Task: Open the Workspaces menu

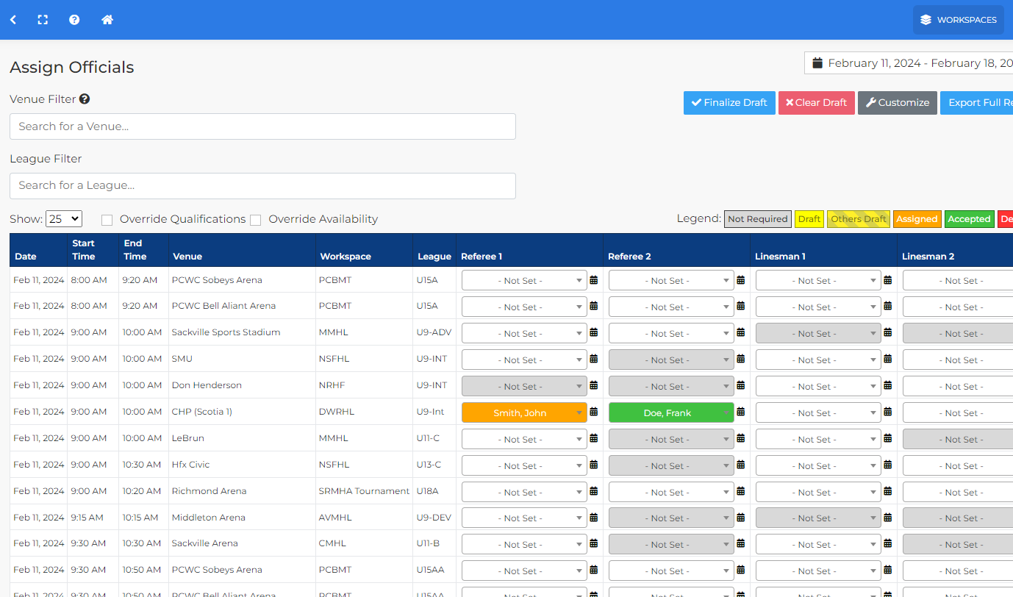Action: 959,20
